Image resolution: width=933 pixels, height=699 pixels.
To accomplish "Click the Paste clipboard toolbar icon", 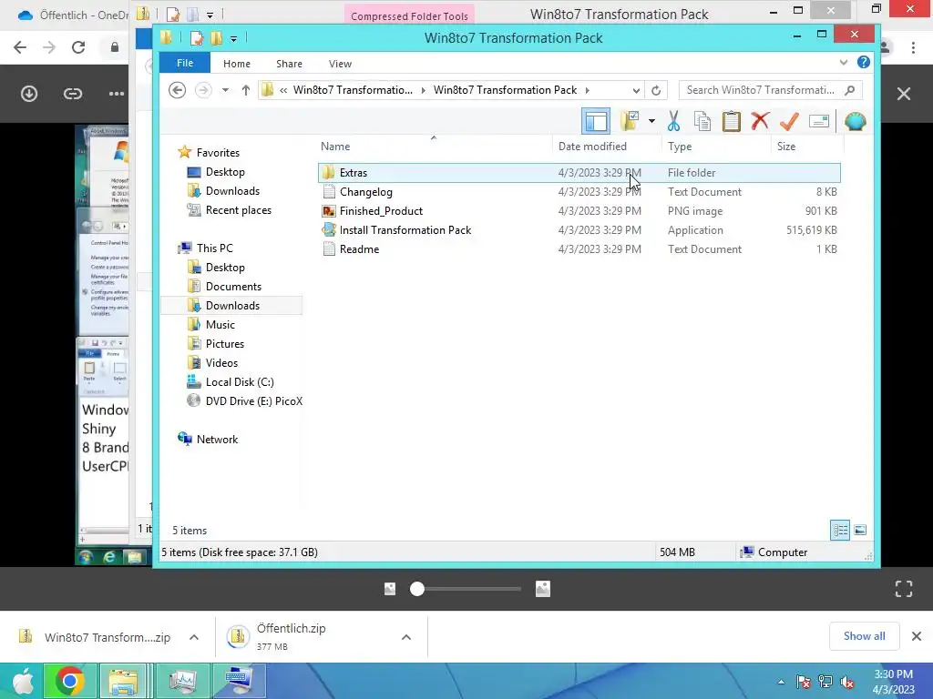I will click(x=732, y=121).
